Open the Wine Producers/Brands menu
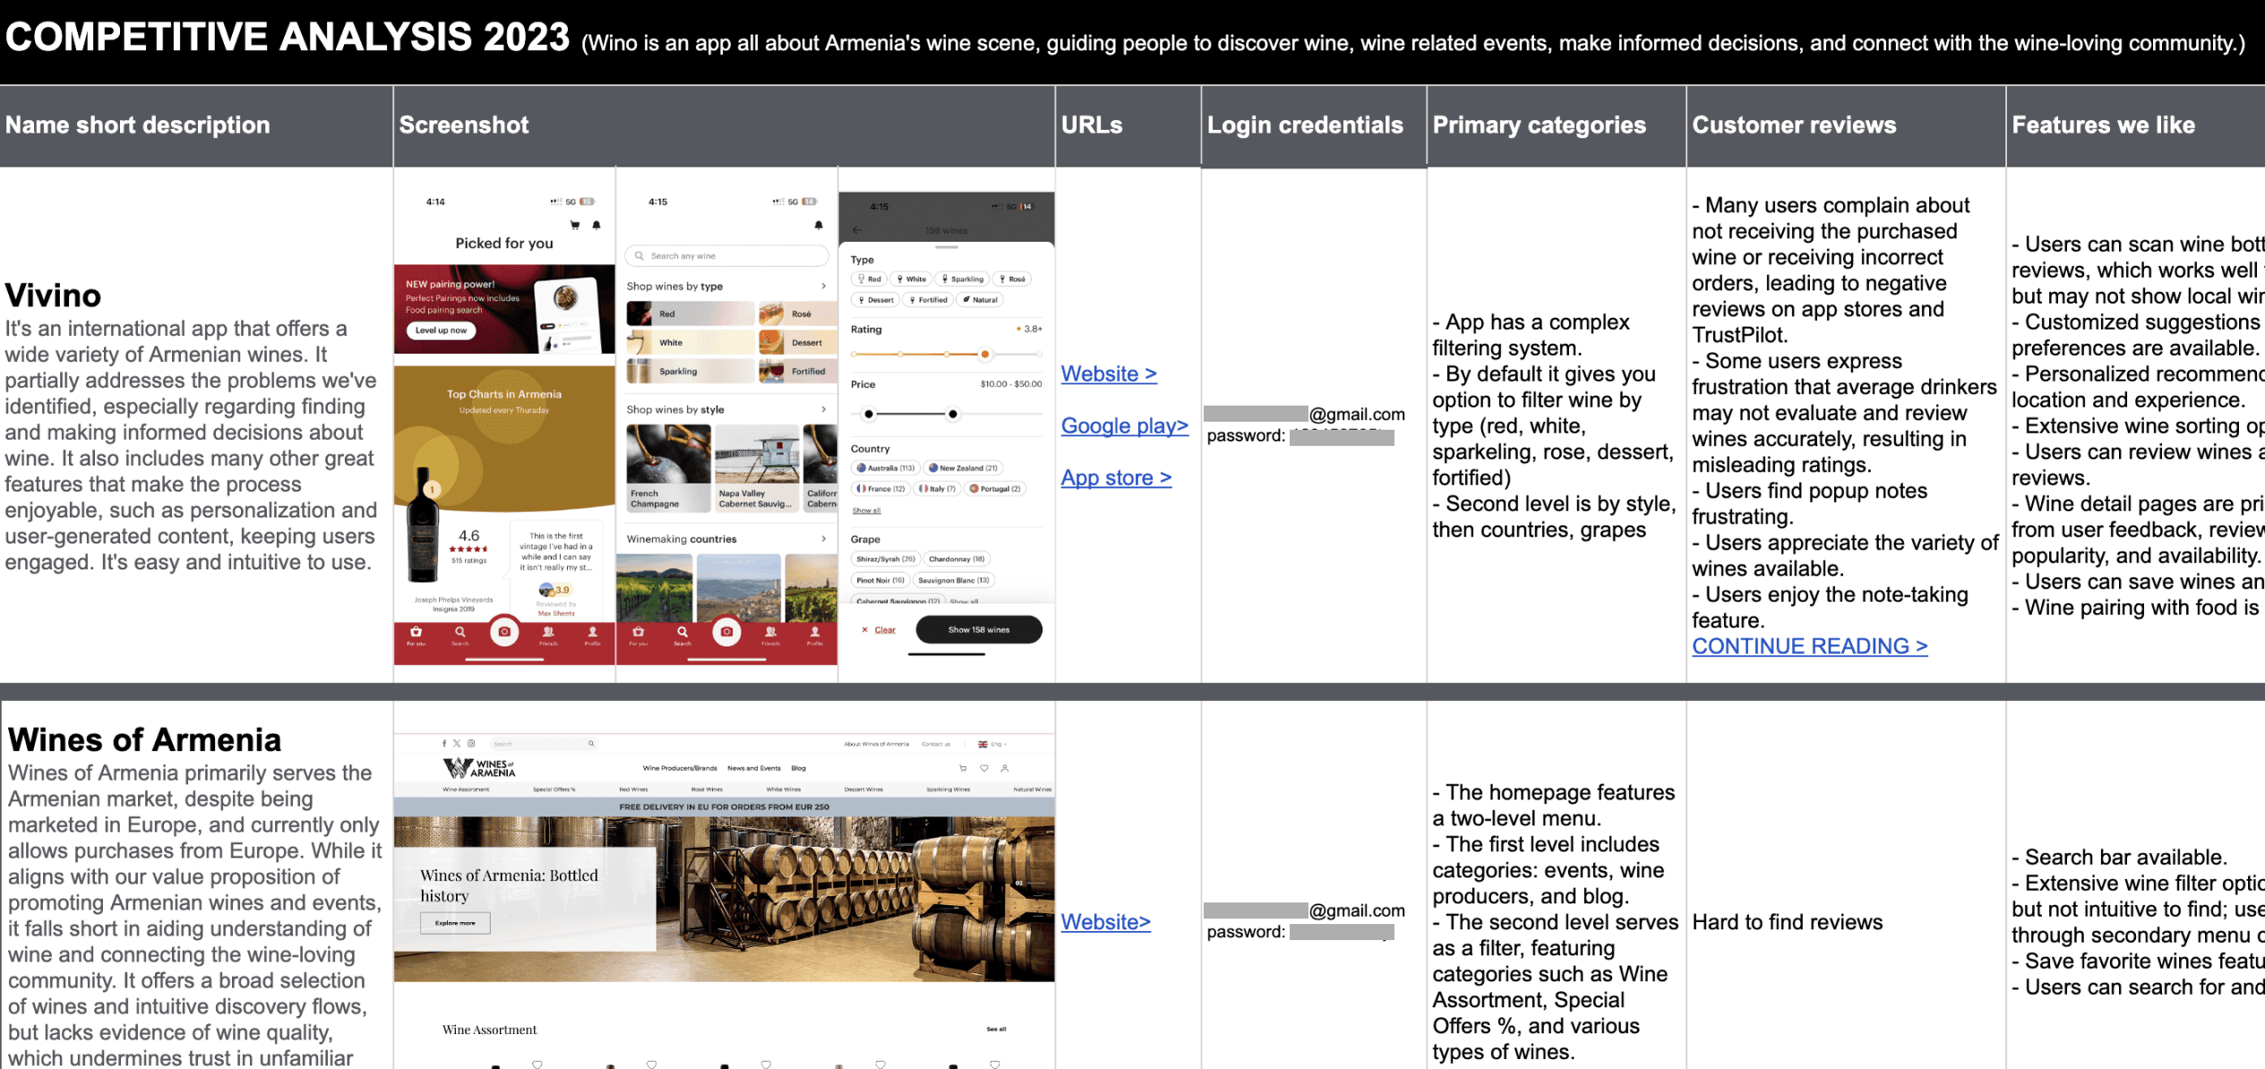 (x=680, y=768)
